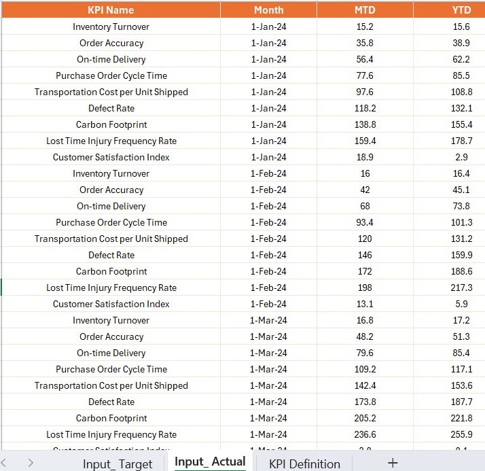Select Defect Rate cell for 1-Jan-24
485x471 pixels.
[x=111, y=108]
